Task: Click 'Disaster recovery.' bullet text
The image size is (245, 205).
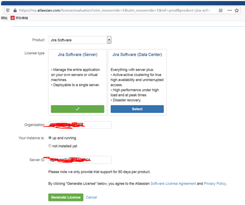Action: tap(127, 100)
